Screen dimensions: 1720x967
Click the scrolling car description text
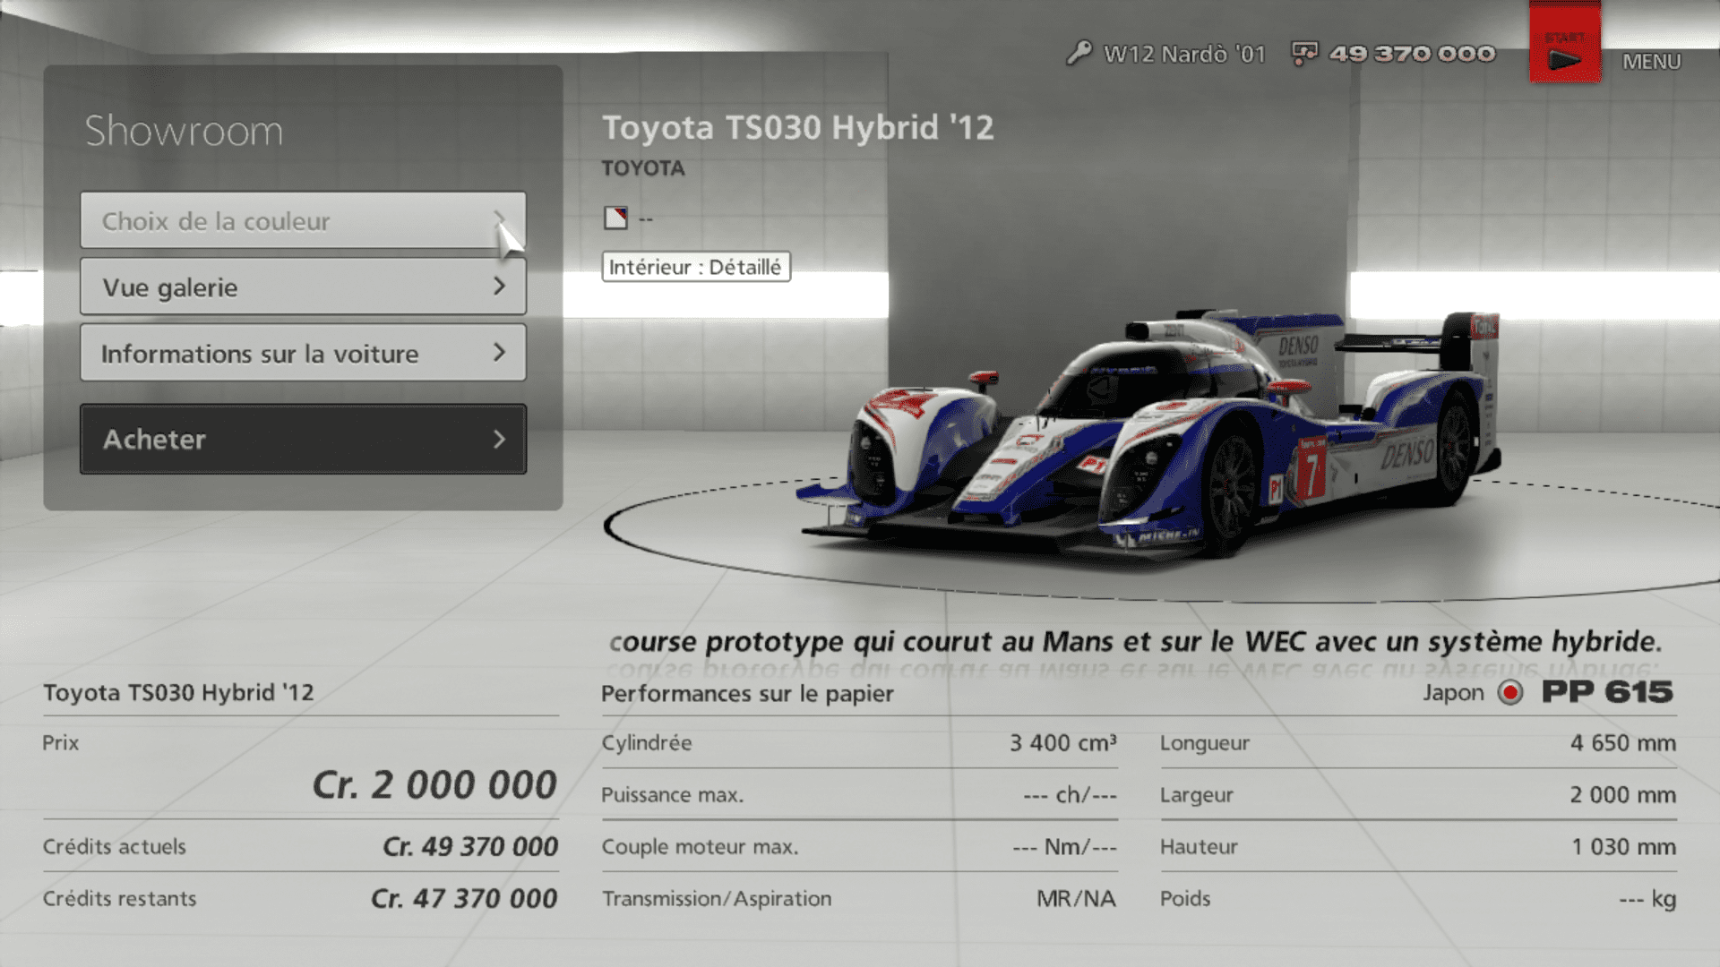1135,641
